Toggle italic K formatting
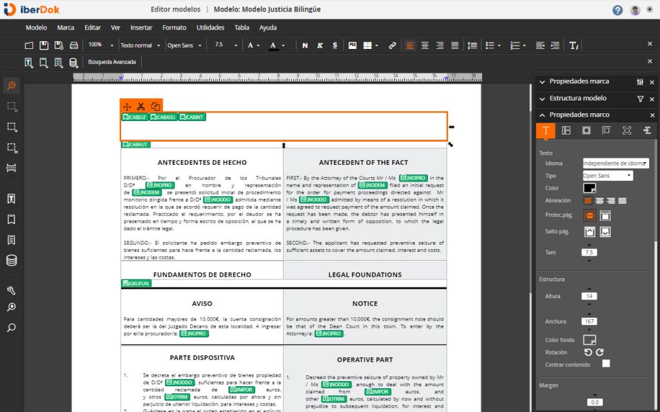 coord(320,46)
